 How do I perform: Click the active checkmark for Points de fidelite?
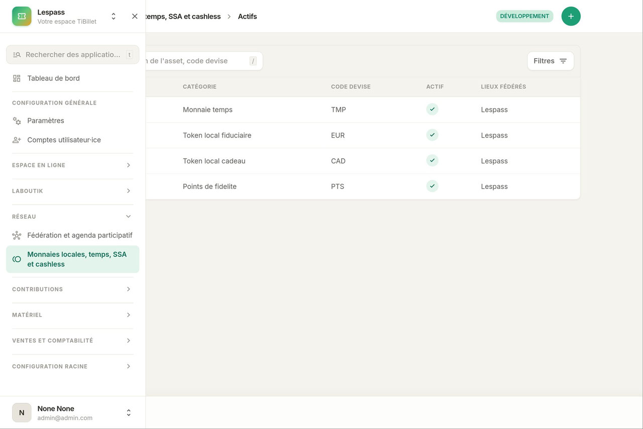click(x=432, y=186)
